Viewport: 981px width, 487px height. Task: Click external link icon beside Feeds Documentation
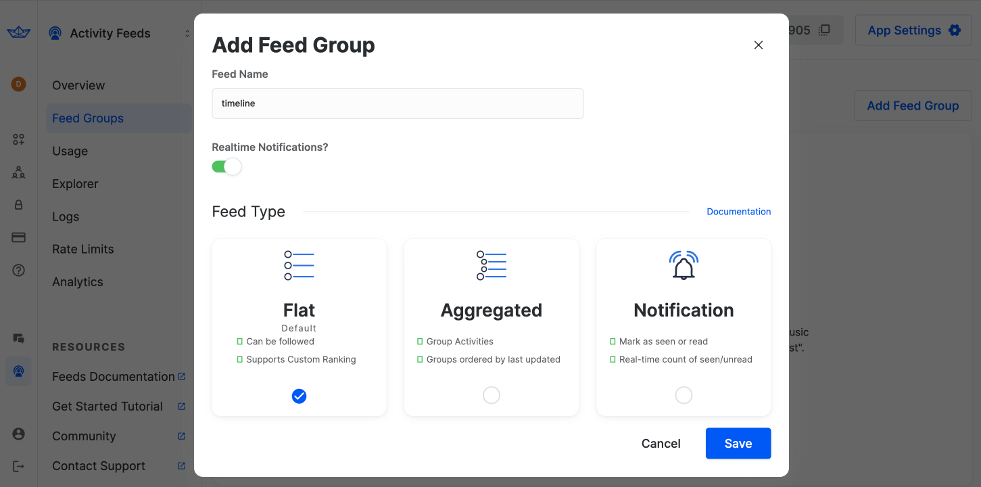(x=181, y=376)
